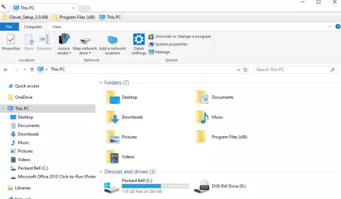Open System properties from ribbon

(x=168, y=44)
